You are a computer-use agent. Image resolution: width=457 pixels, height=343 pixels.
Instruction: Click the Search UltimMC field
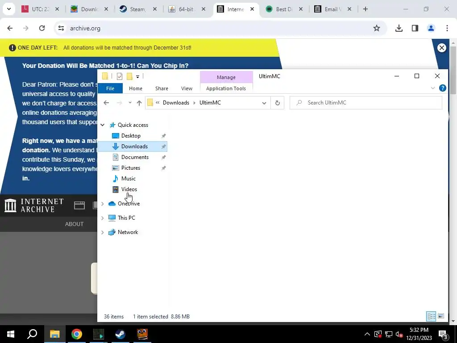point(366,103)
